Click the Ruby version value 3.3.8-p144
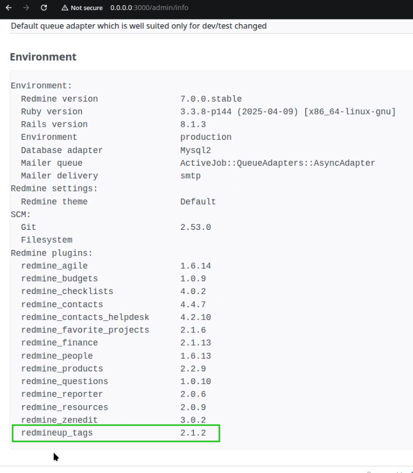The image size is (413, 473). tap(206, 112)
